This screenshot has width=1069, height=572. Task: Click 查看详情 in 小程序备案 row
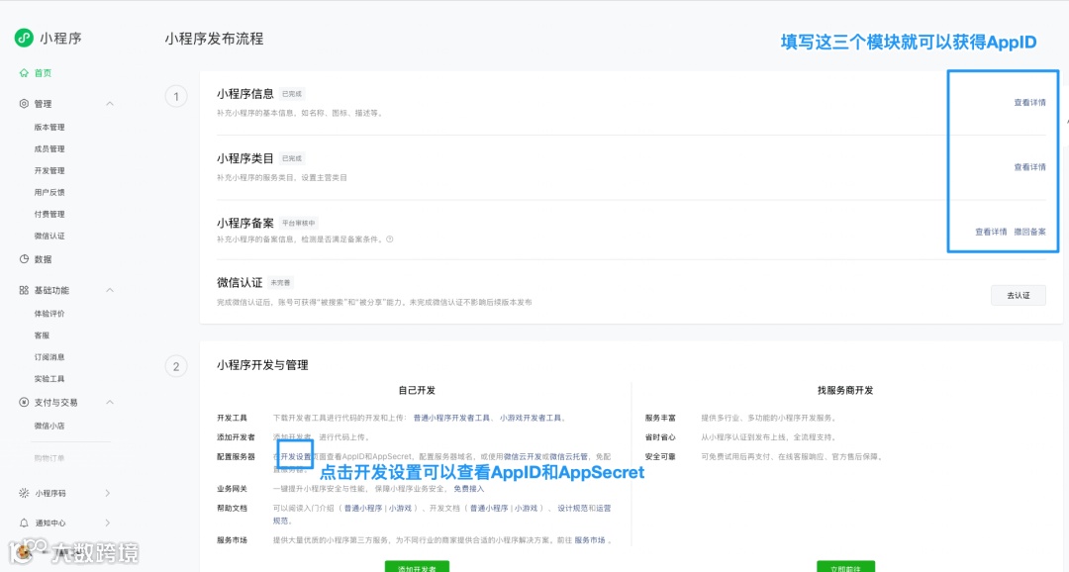pos(991,232)
